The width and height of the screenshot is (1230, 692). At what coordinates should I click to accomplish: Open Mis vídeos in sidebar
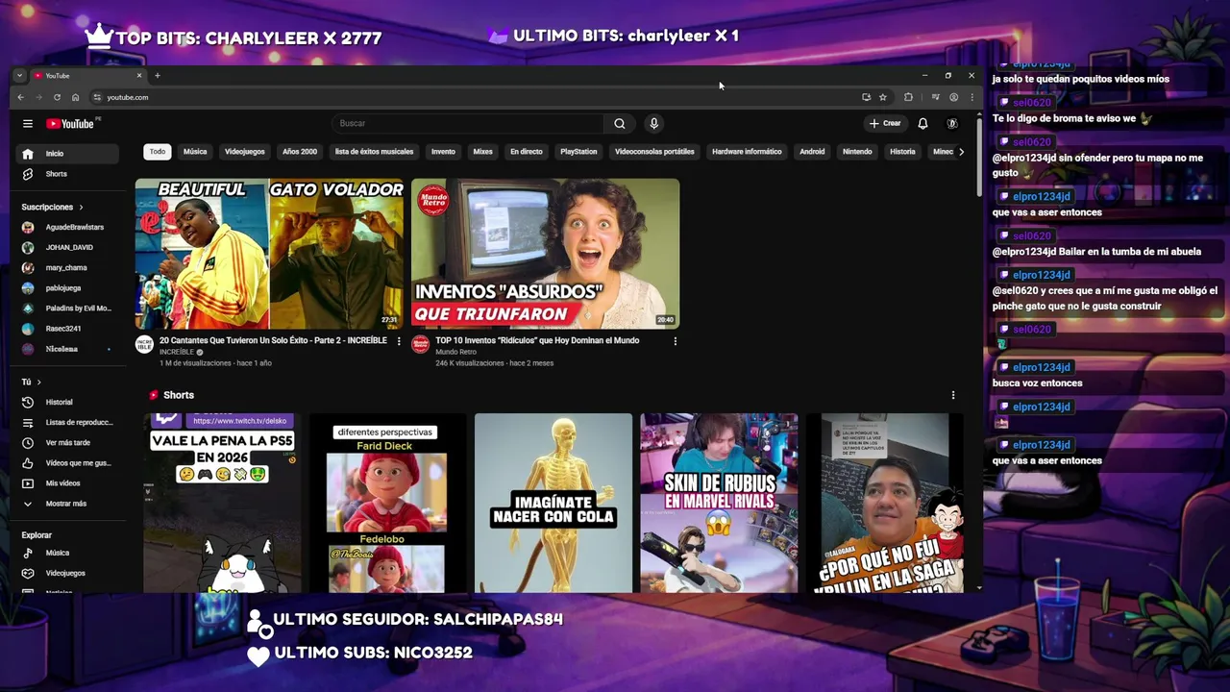[x=67, y=482]
